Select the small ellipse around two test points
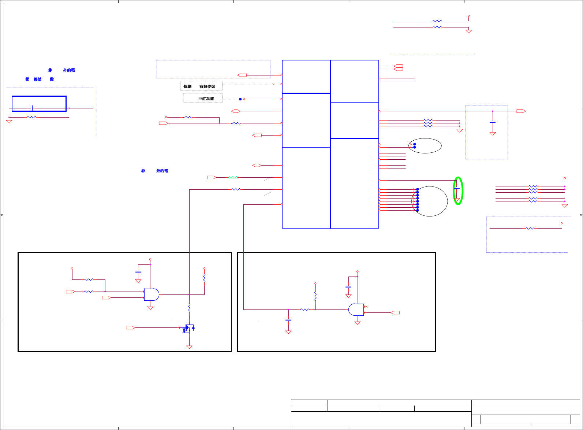The width and height of the screenshot is (583, 430). tap(425, 146)
